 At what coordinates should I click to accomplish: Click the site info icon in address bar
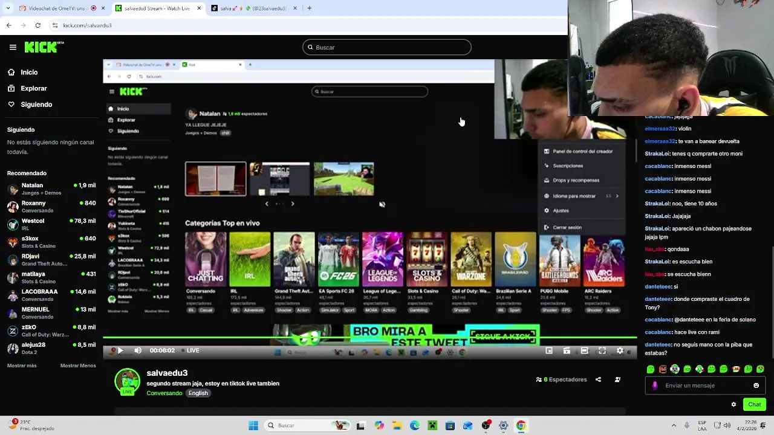(x=55, y=25)
